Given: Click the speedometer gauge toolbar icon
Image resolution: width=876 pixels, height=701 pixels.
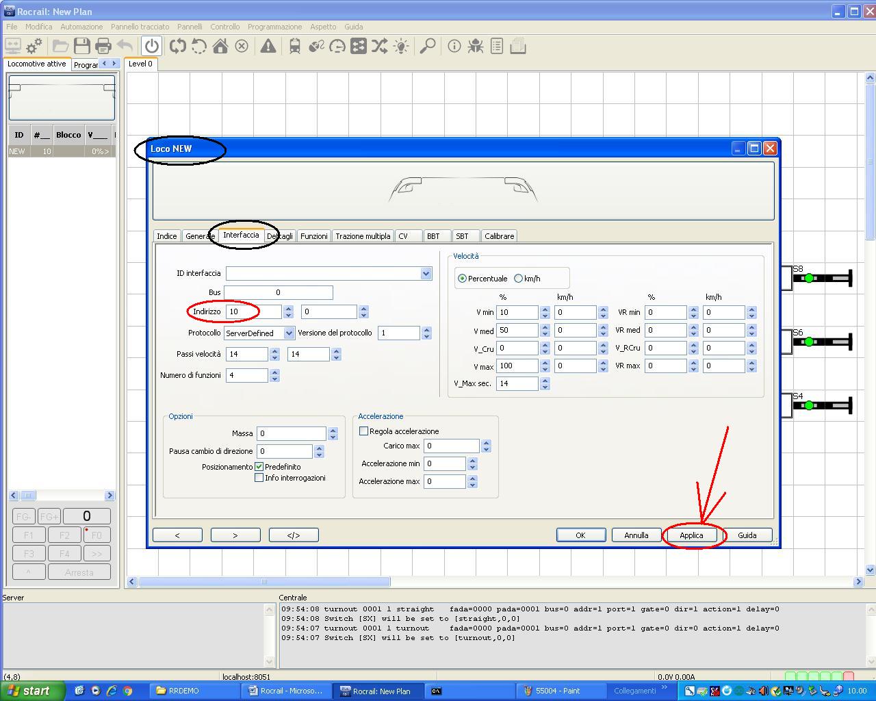Looking at the screenshot, I should click(x=337, y=46).
